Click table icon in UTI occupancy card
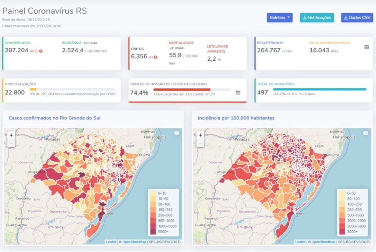376x252 pixels. pyautogui.click(x=238, y=93)
